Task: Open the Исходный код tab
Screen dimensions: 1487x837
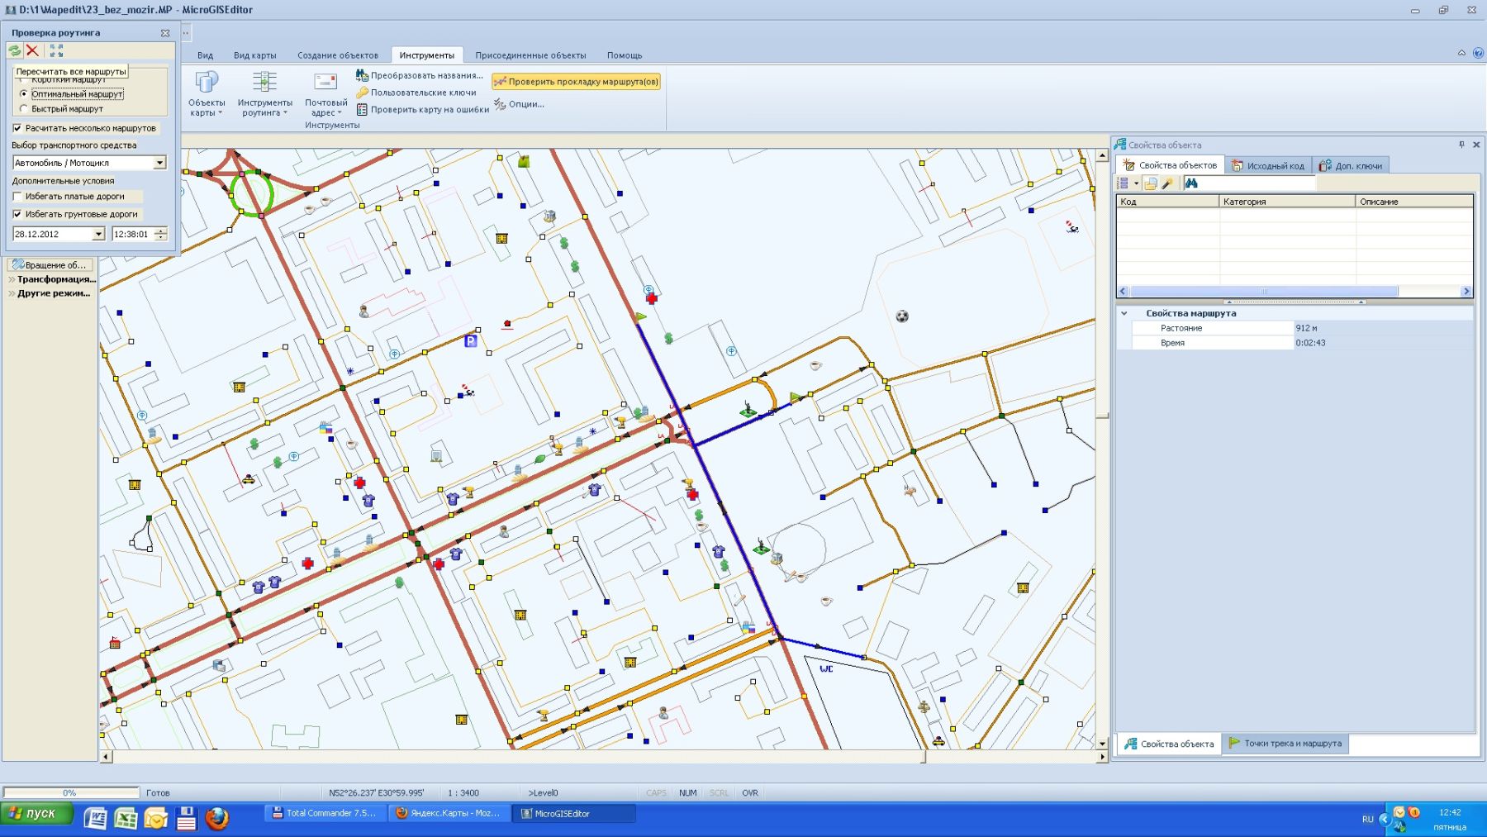Action: [1268, 166]
